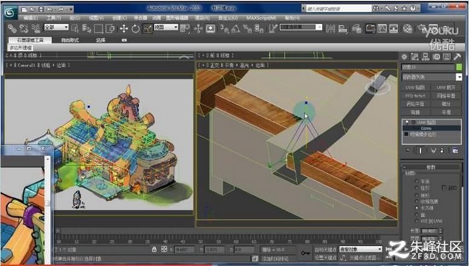
Task: Click the Unlink Selection icon
Action: click(x=24, y=28)
